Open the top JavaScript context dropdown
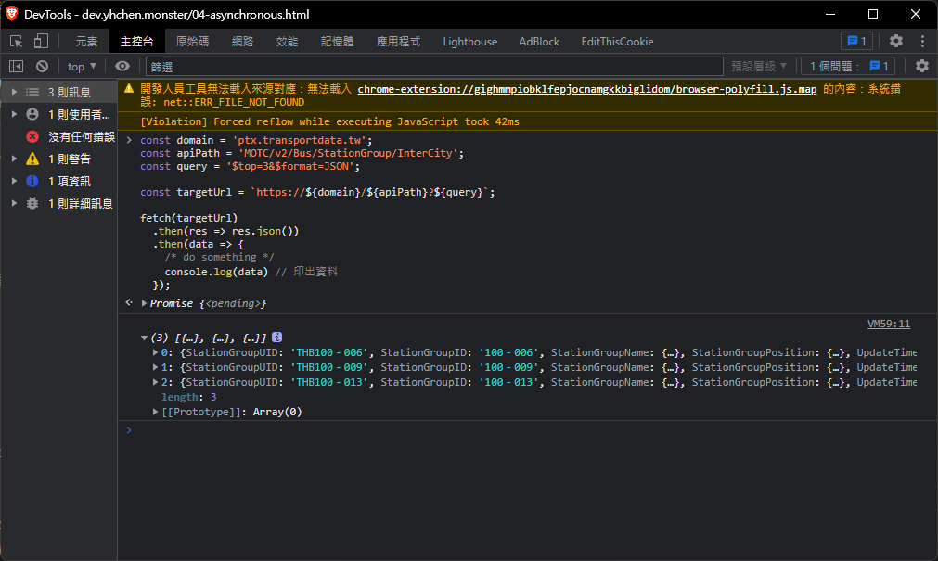Image resolution: width=938 pixels, height=561 pixels. click(82, 66)
